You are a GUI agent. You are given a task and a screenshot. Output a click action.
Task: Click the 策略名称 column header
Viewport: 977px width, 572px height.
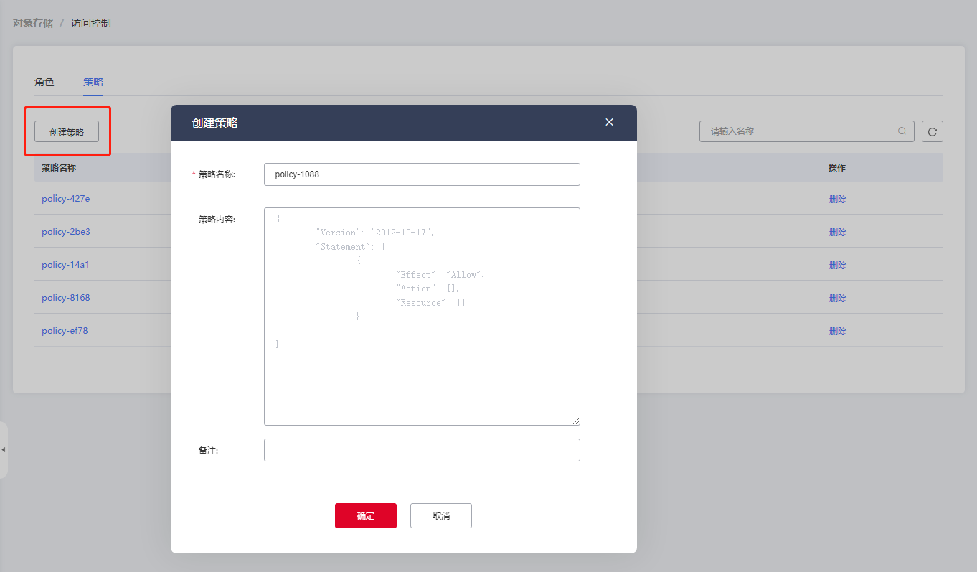tap(59, 167)
